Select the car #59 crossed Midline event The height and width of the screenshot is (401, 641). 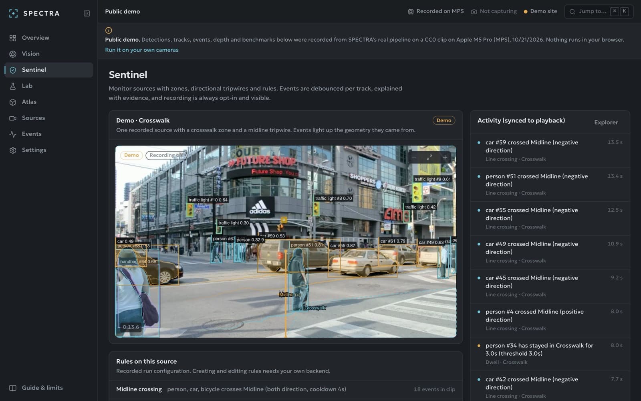(x=550, y=151)
